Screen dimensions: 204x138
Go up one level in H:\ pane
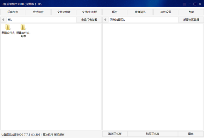coord(3,20)
